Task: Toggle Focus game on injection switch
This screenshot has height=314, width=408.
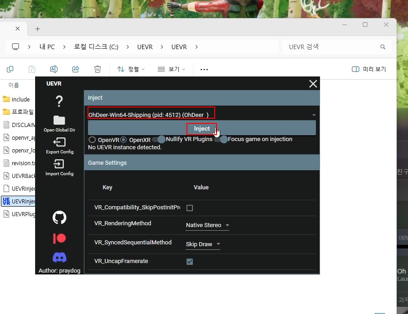Action: pos(221,139)
